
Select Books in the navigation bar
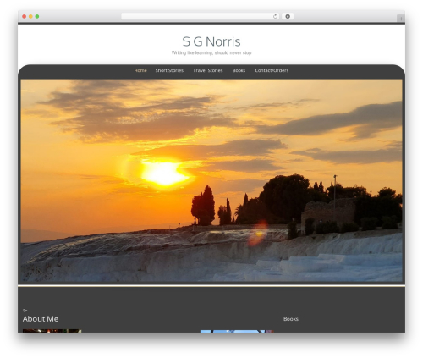(x=239, y=70)
